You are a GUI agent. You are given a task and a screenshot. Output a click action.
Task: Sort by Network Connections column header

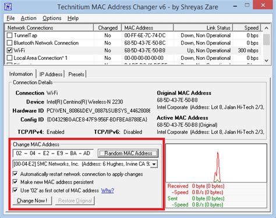coord(49,28)
